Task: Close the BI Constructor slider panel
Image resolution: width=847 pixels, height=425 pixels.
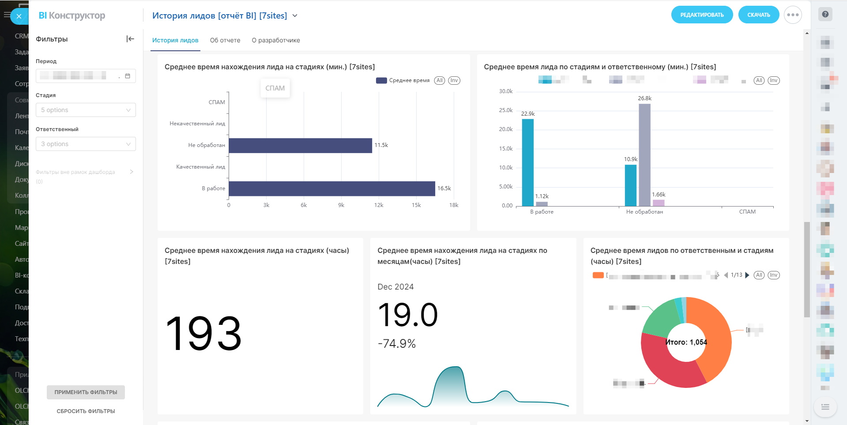Action: tap(19, 16)
